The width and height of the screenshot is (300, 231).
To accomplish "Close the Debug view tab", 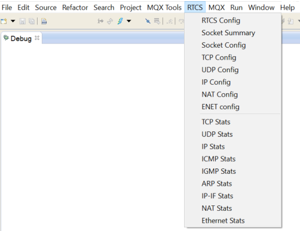I will pos(37,38).
